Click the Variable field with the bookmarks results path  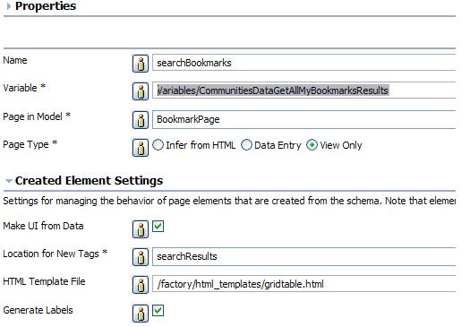[304, 90]
